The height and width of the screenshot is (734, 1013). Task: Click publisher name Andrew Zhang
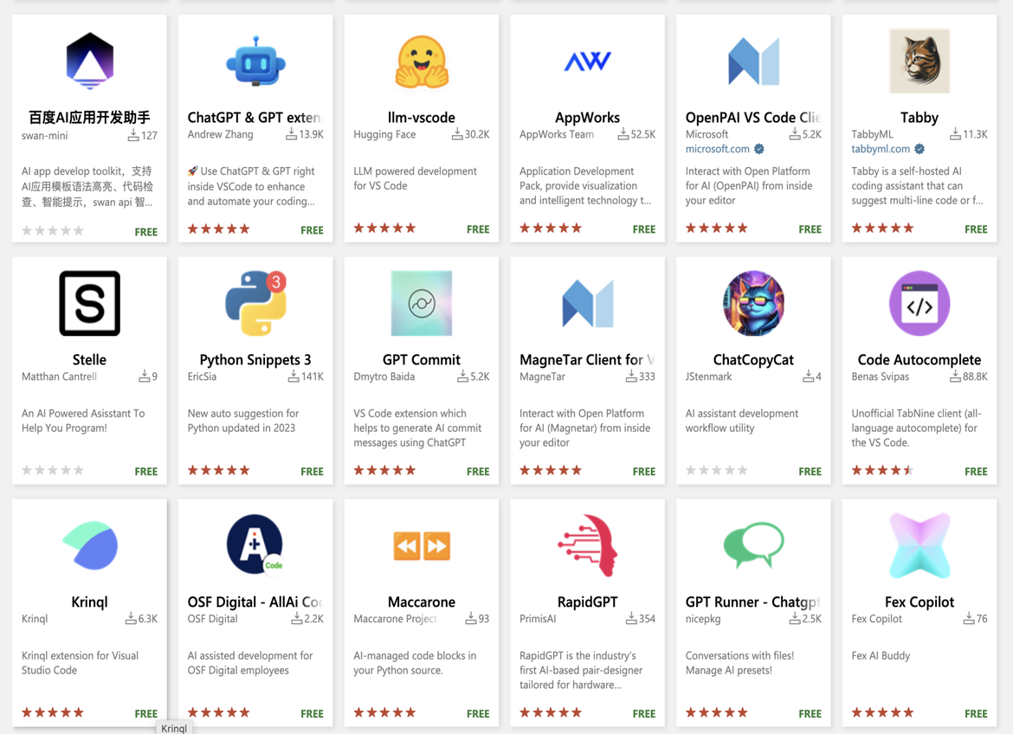(x=220, y=134)
